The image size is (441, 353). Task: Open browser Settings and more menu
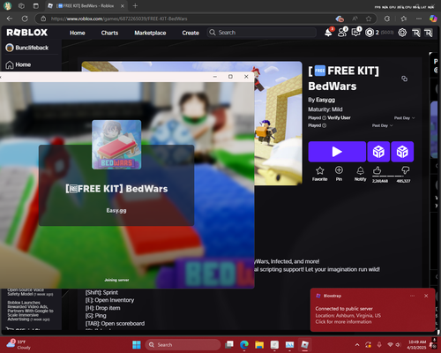[x=419, y=19]
